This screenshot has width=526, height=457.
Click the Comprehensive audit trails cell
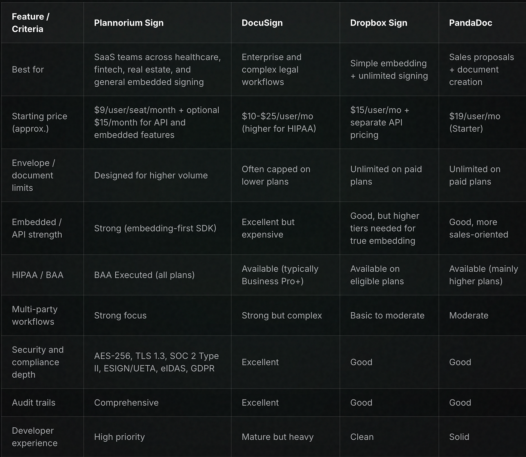point(126,403)
